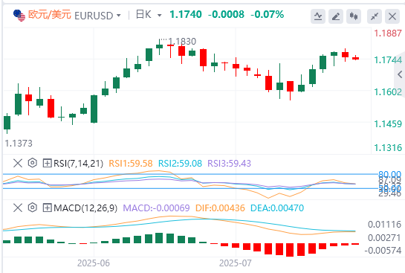Click the 1.1459 price axis label
405x273 pixels.
[388, 124]
